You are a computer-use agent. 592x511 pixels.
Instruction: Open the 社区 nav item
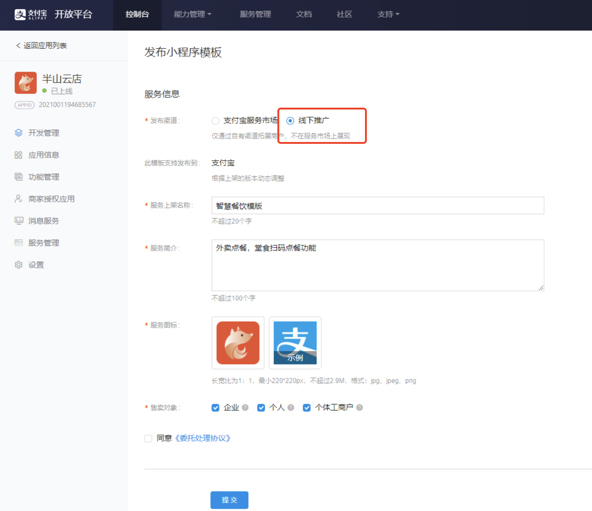point(344,14)
